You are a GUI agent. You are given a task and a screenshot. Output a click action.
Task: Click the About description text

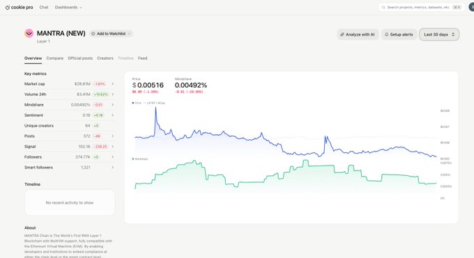[68, 246]
